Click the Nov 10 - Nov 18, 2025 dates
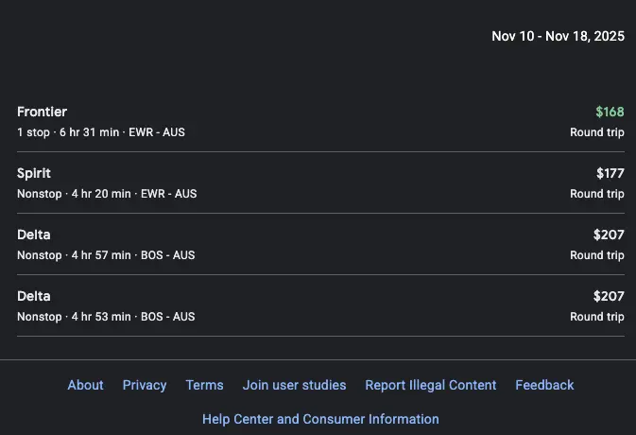Image resolution: width=636 pixels, height=435 pixels. tap(559, 36)
